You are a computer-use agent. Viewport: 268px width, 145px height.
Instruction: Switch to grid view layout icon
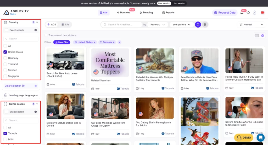tap(262, 35)
